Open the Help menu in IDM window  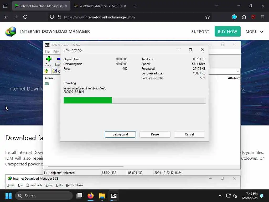(59, 185)
